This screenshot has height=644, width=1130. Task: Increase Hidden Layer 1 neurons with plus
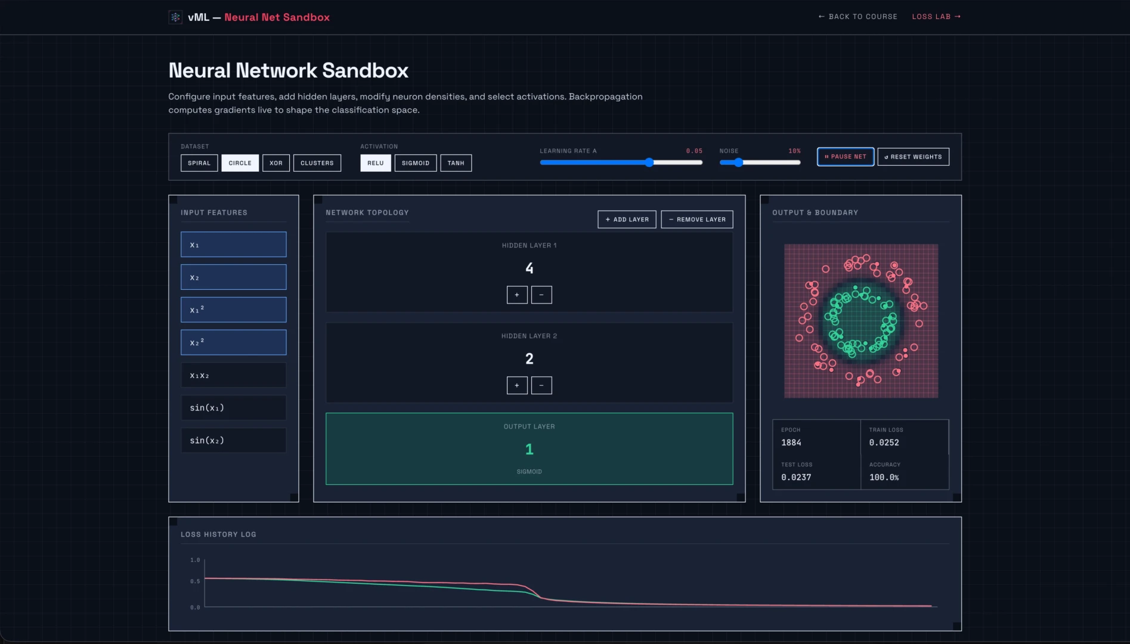pos(517,295)
